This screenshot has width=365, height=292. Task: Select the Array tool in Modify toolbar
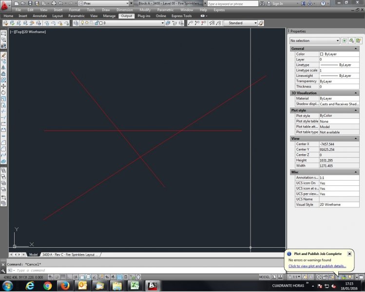(3, 80)
